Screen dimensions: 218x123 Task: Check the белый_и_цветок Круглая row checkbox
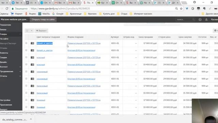26,50
